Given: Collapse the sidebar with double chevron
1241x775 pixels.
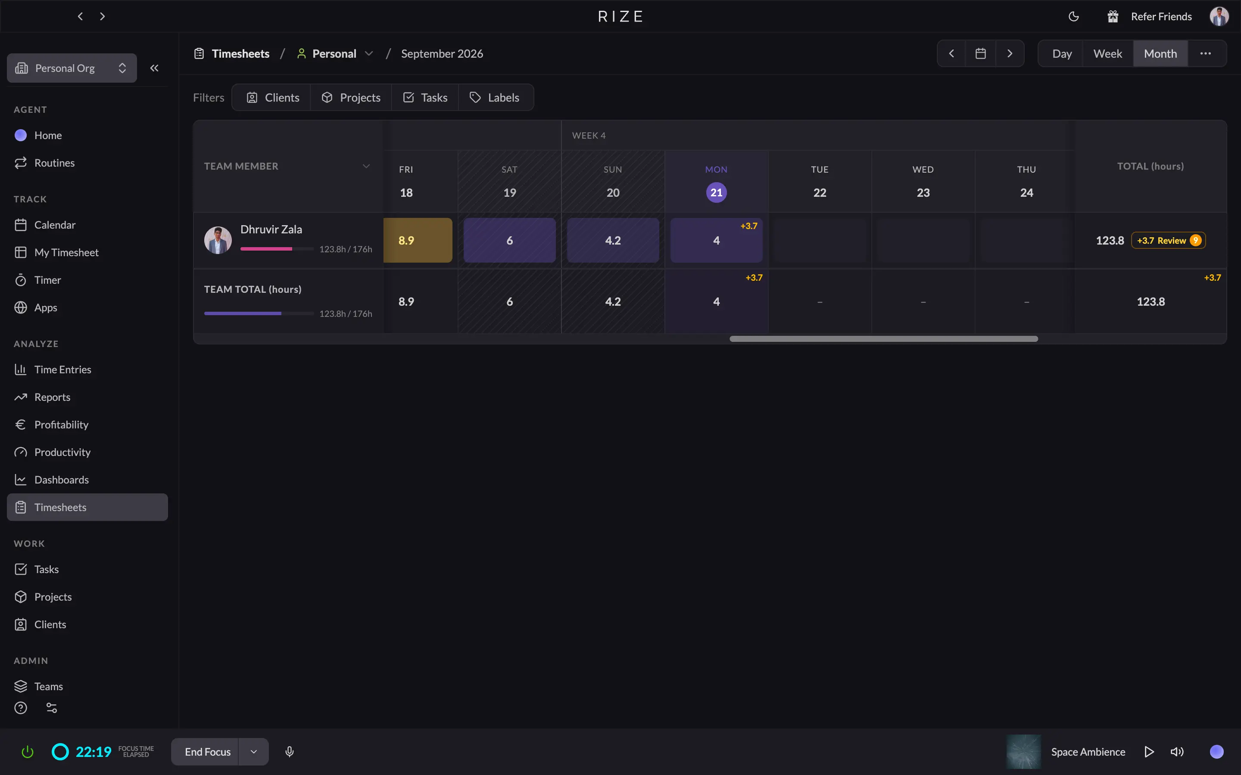Looking at the screenshot, I should pyautogui.click(x=154, y=68).
